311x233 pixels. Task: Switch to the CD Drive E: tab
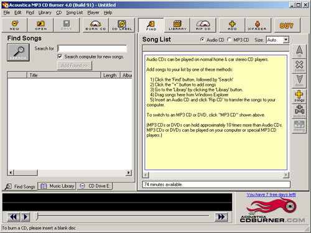coord(95,186)
